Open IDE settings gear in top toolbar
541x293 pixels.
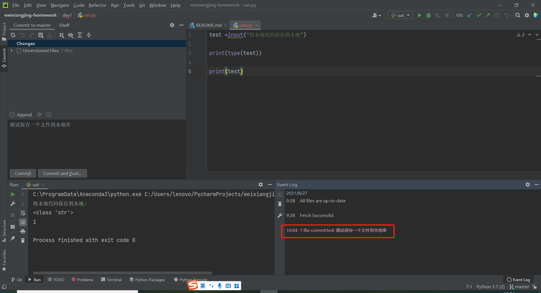tap(527, 15)
